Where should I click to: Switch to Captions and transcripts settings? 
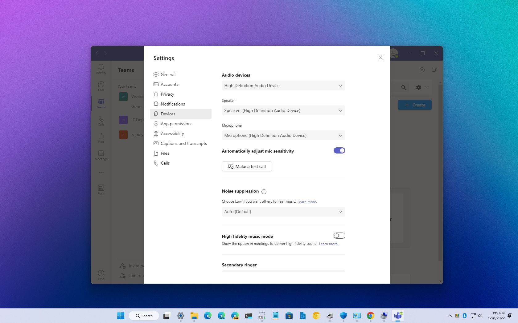click(183, 143)
